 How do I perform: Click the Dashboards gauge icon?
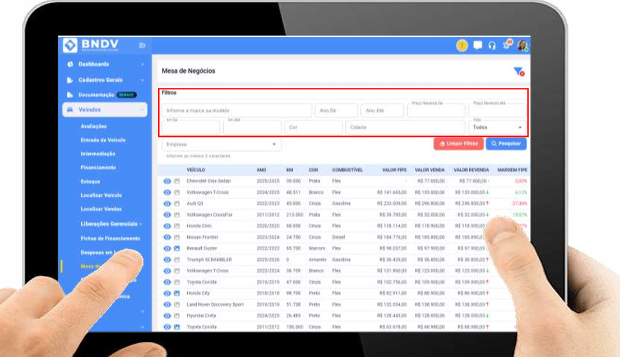(x=70, y=64)
